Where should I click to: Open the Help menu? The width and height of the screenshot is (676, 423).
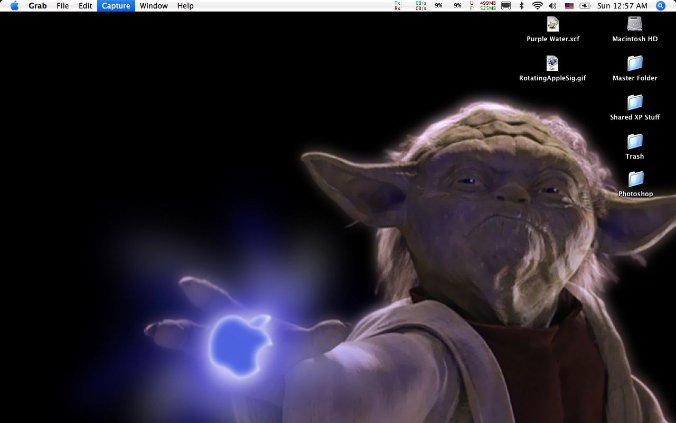[185, 6]
